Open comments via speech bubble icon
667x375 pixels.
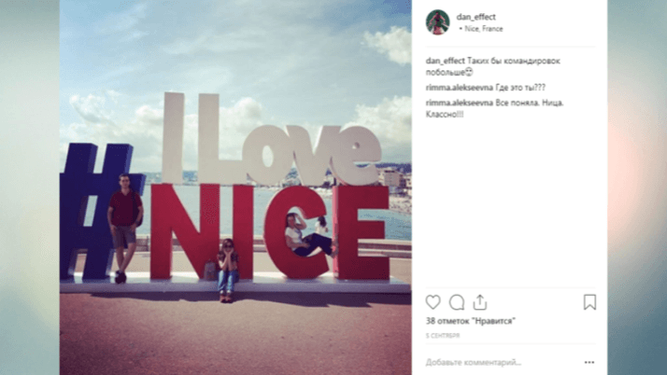(x=457, y=302)
